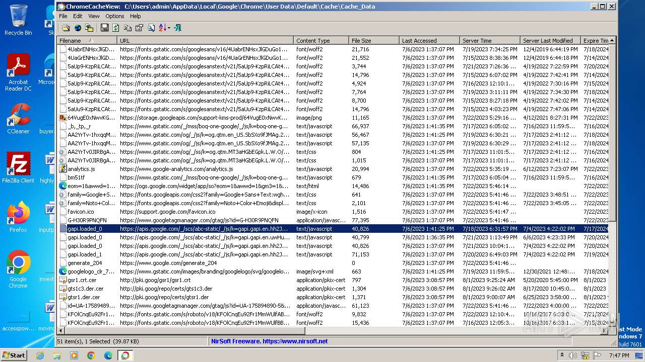This screenshot has height=362, width=645.
Task: Open the Help menu
Action: [136, 16]
